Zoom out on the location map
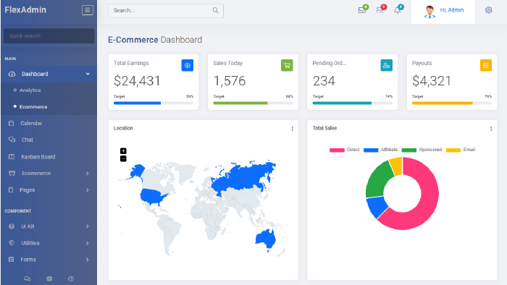This screenshot has height=285, width=507. 123,158
